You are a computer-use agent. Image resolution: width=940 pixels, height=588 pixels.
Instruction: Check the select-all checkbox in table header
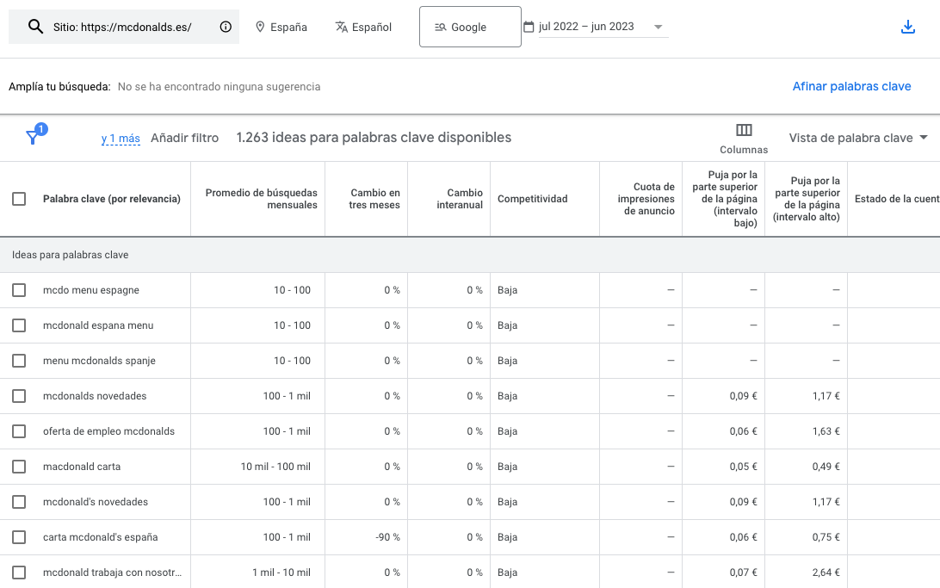click(x=19, y=198)
